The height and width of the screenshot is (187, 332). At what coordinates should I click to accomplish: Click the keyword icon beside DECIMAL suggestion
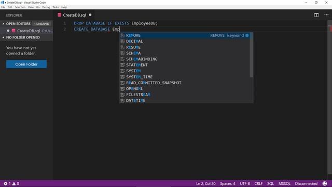coord(122,42)
